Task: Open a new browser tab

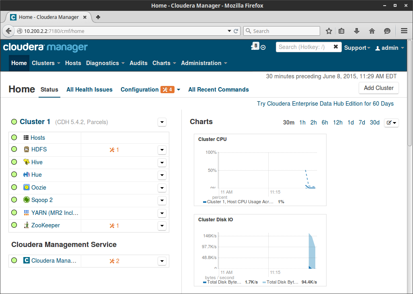Action: tap(98, 17)
